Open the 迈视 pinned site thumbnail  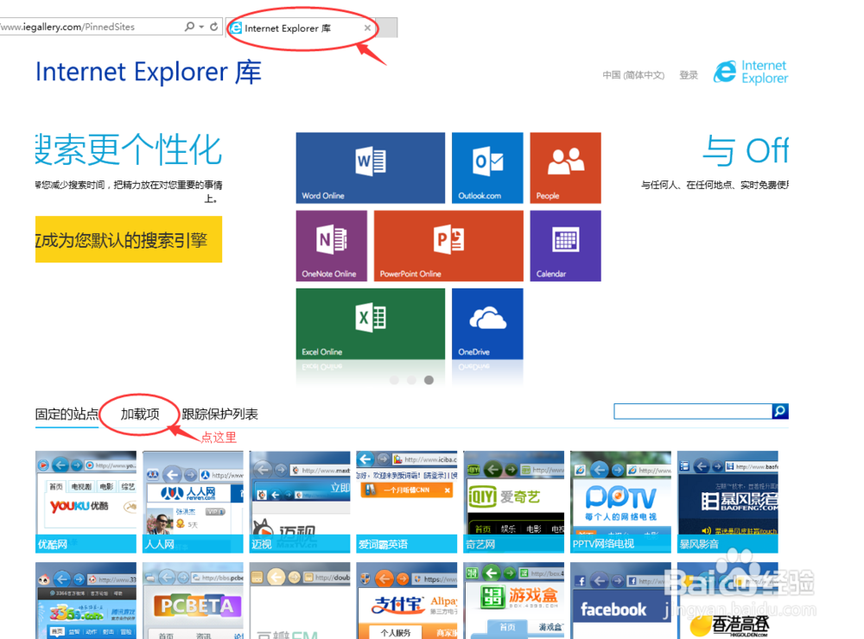[x=299, y=502]
